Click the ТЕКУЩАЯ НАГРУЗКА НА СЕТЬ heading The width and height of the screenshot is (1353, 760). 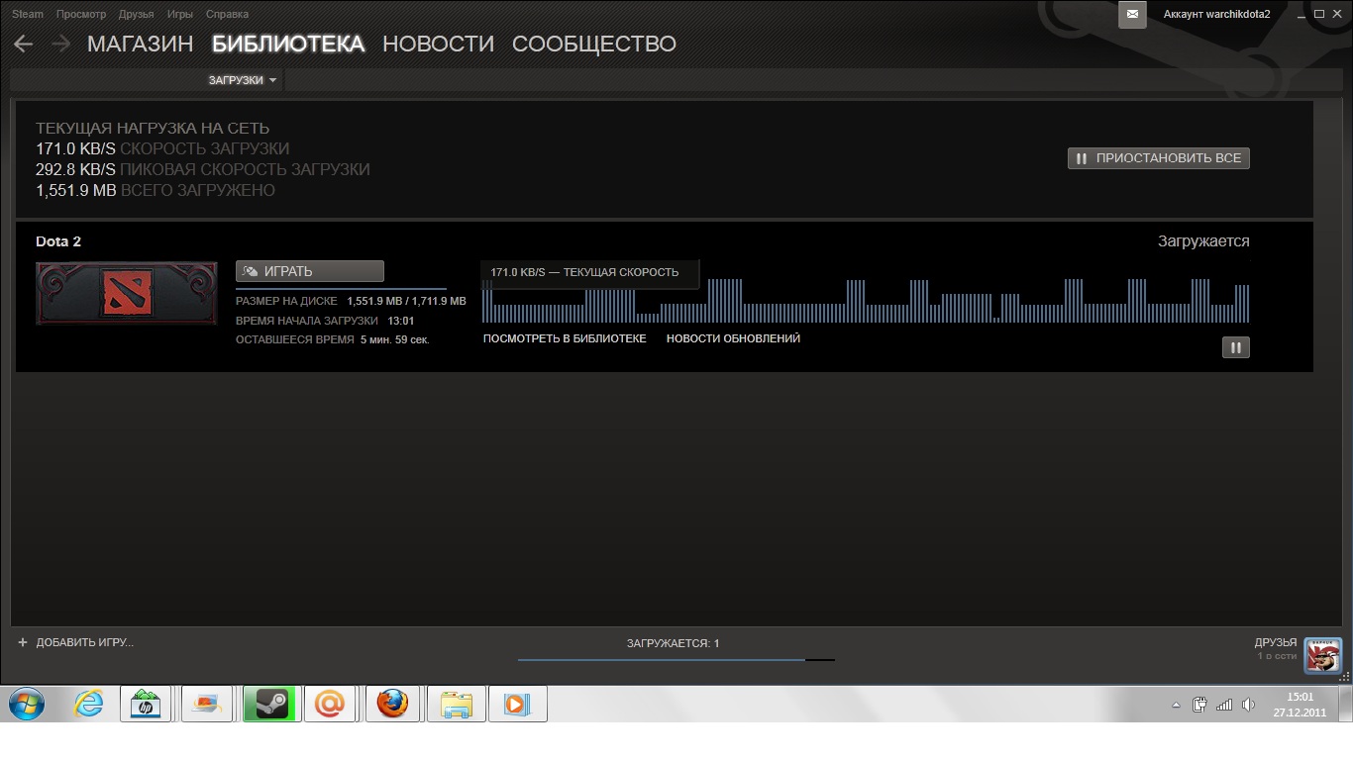point(153,129)
